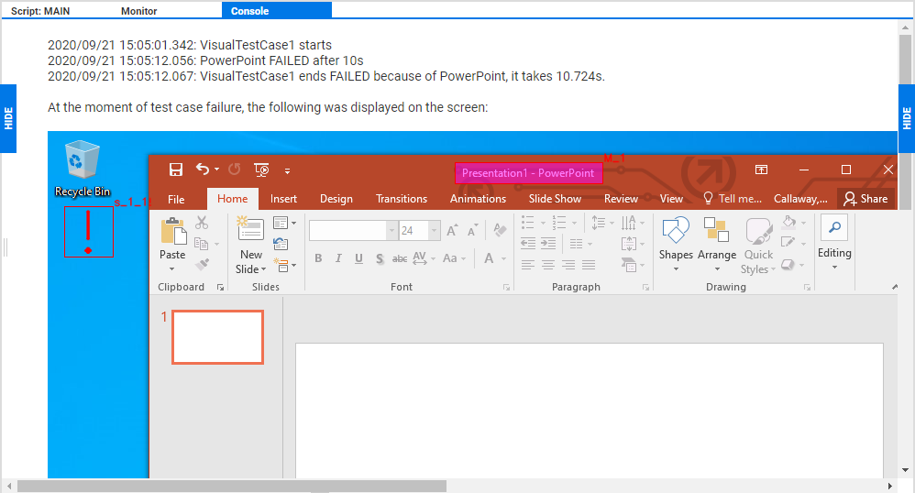The height and width of the screenshot is (493, 915).
Task: Click the Text Direction icon
Action: click(628, 223)
